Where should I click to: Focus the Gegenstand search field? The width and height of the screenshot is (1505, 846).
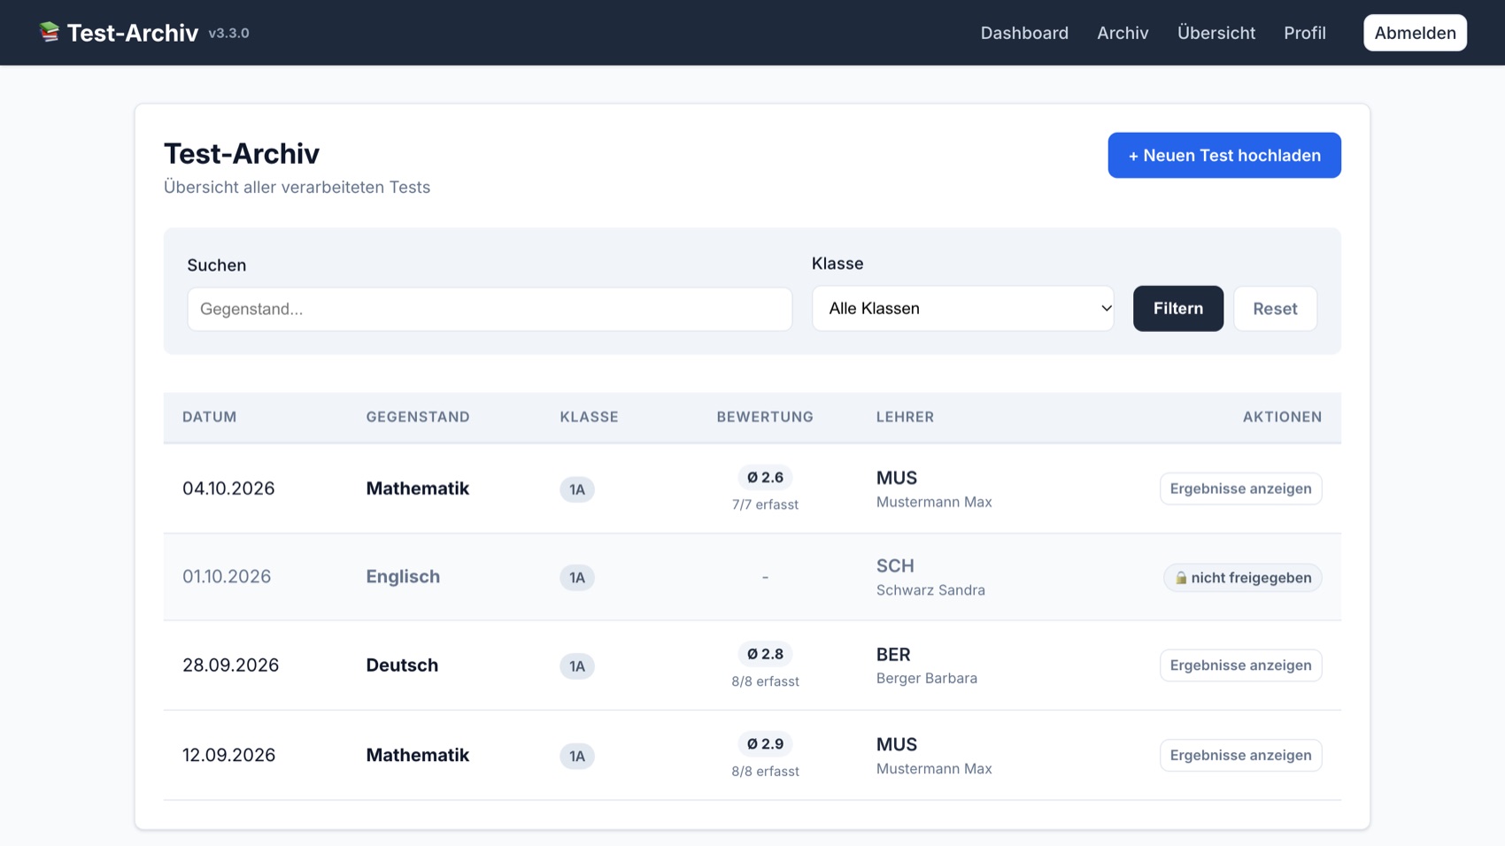[490, 309]
